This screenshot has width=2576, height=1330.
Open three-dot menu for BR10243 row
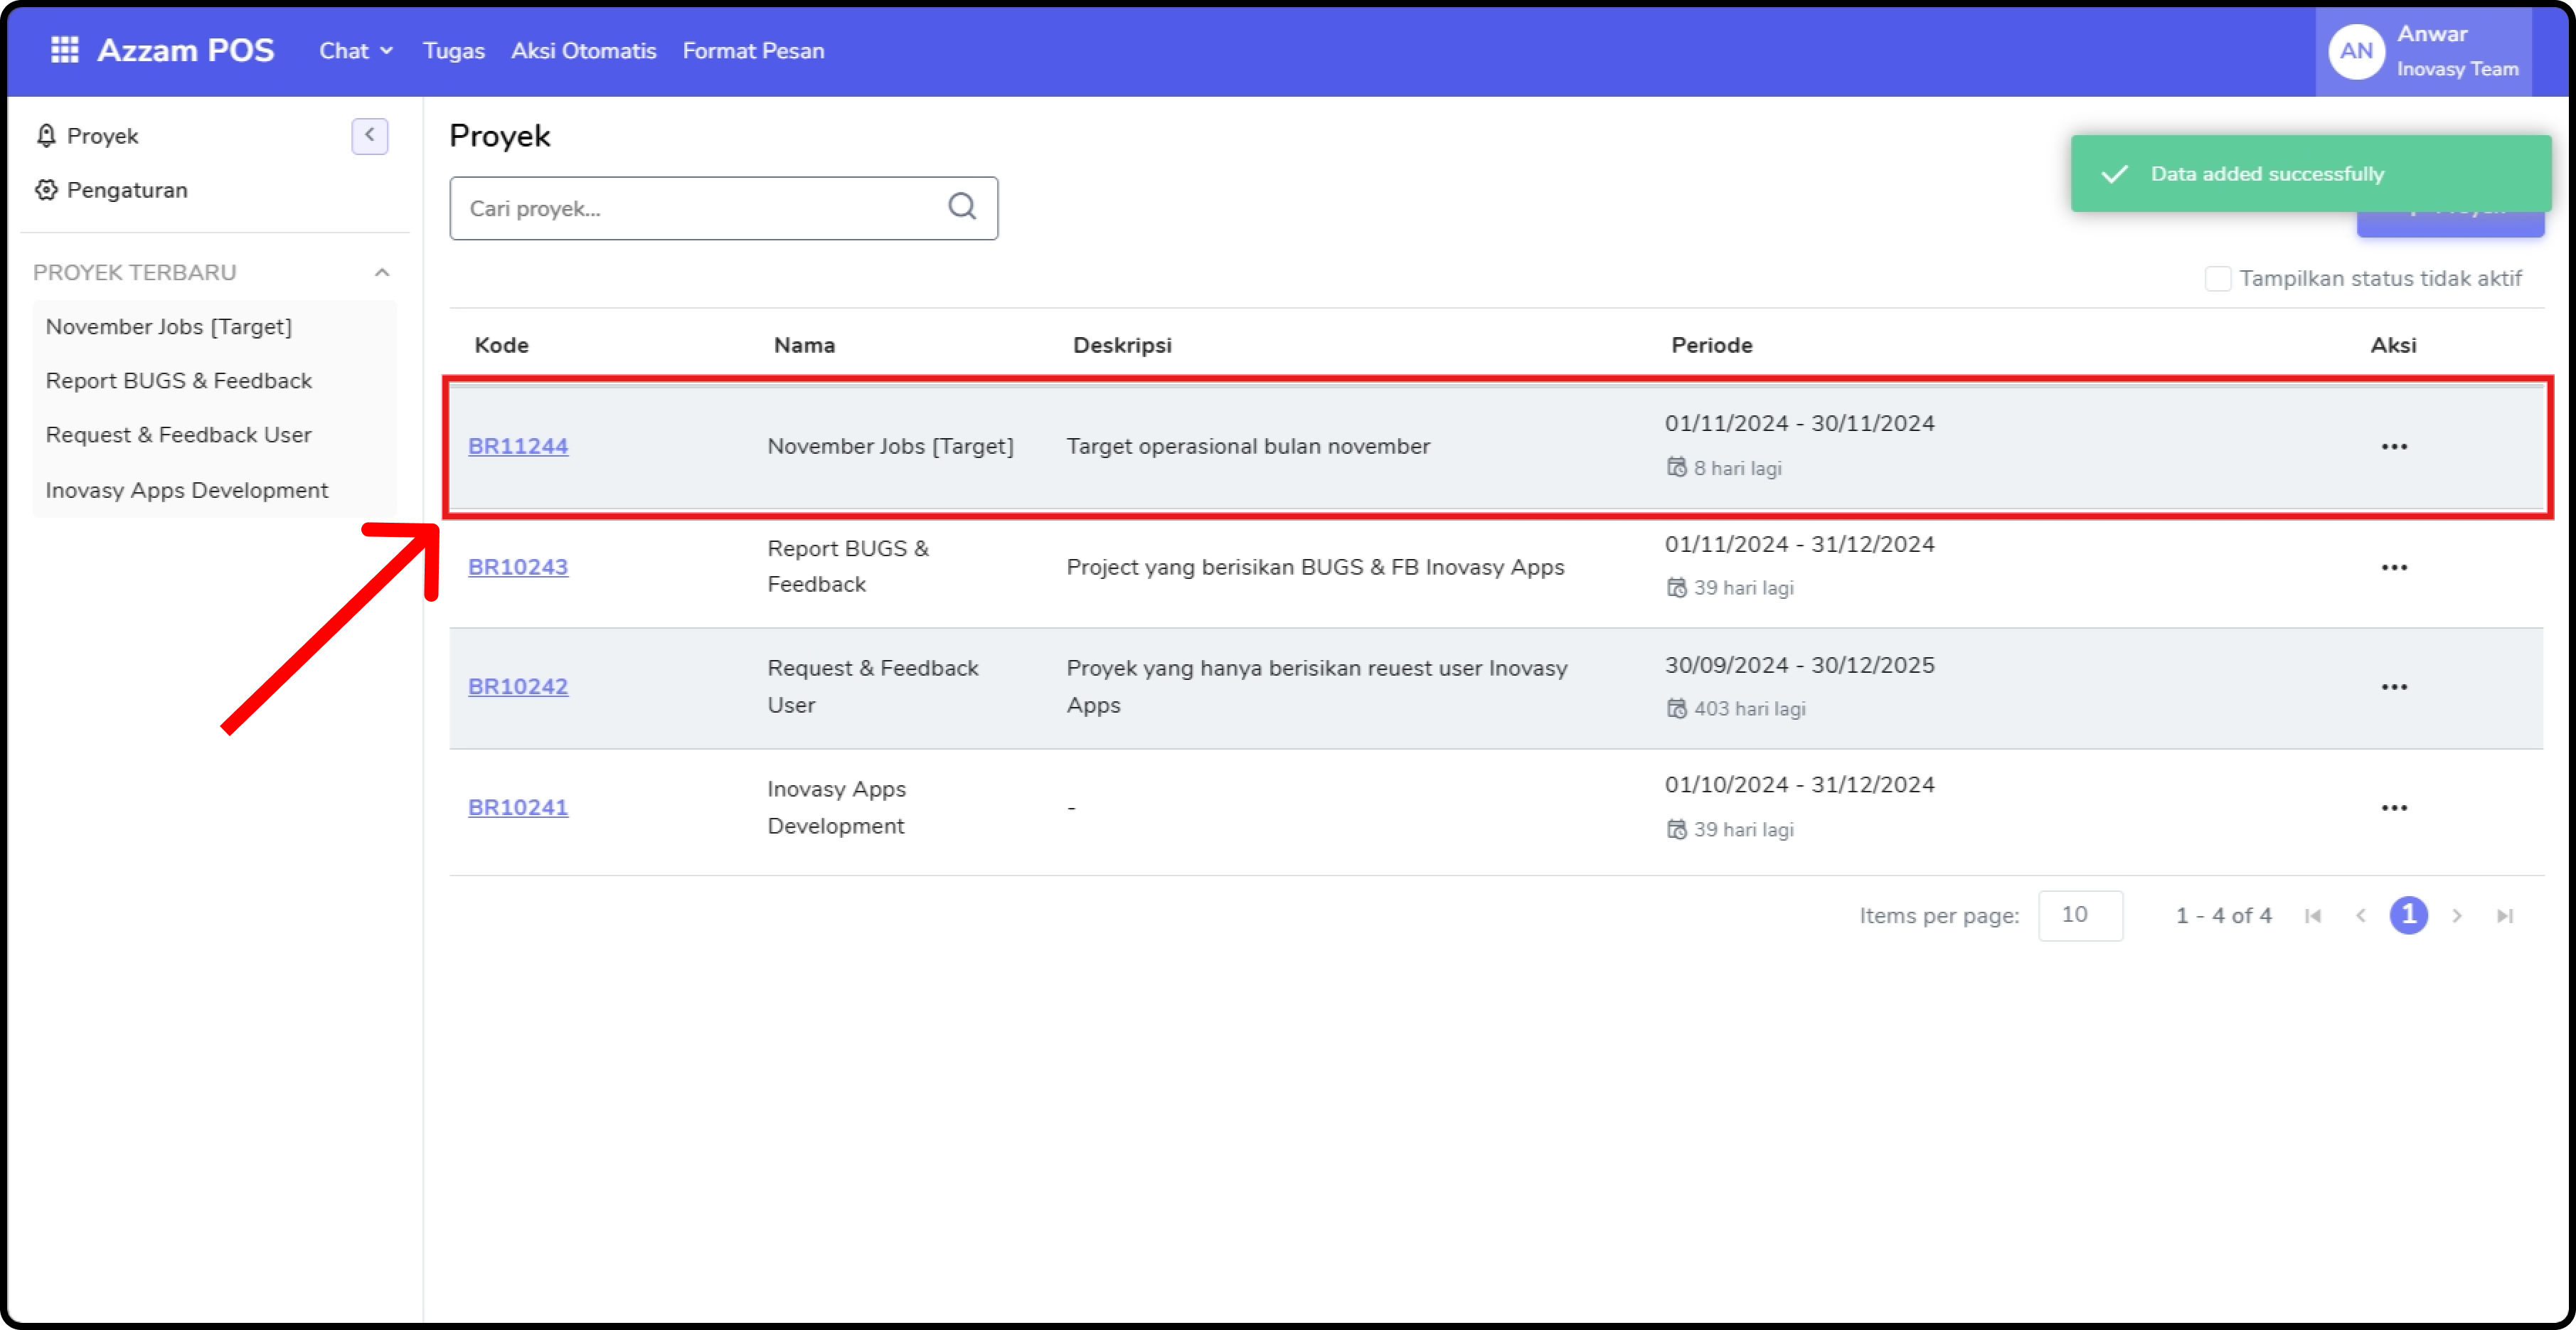click(2393, 567)
